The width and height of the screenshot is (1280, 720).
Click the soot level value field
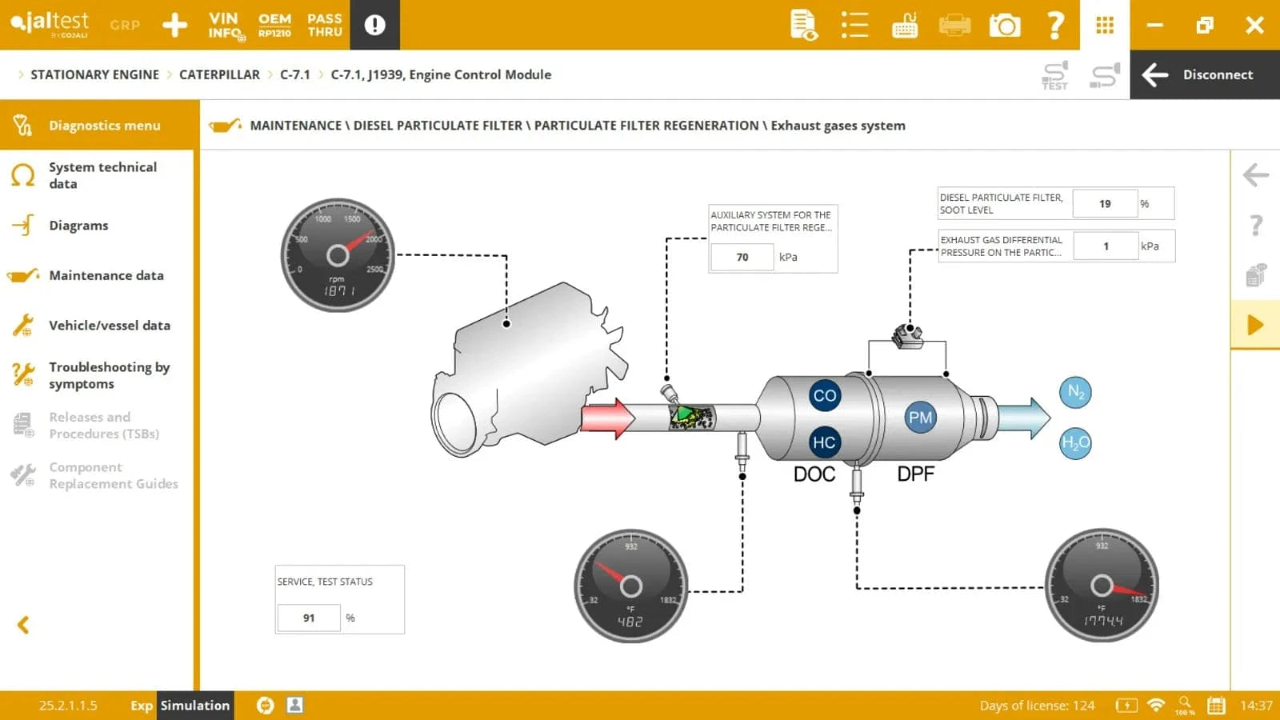click(1105, 204)
